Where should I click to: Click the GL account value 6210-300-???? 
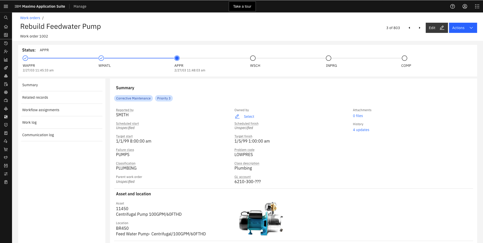[x=248, y=182]
